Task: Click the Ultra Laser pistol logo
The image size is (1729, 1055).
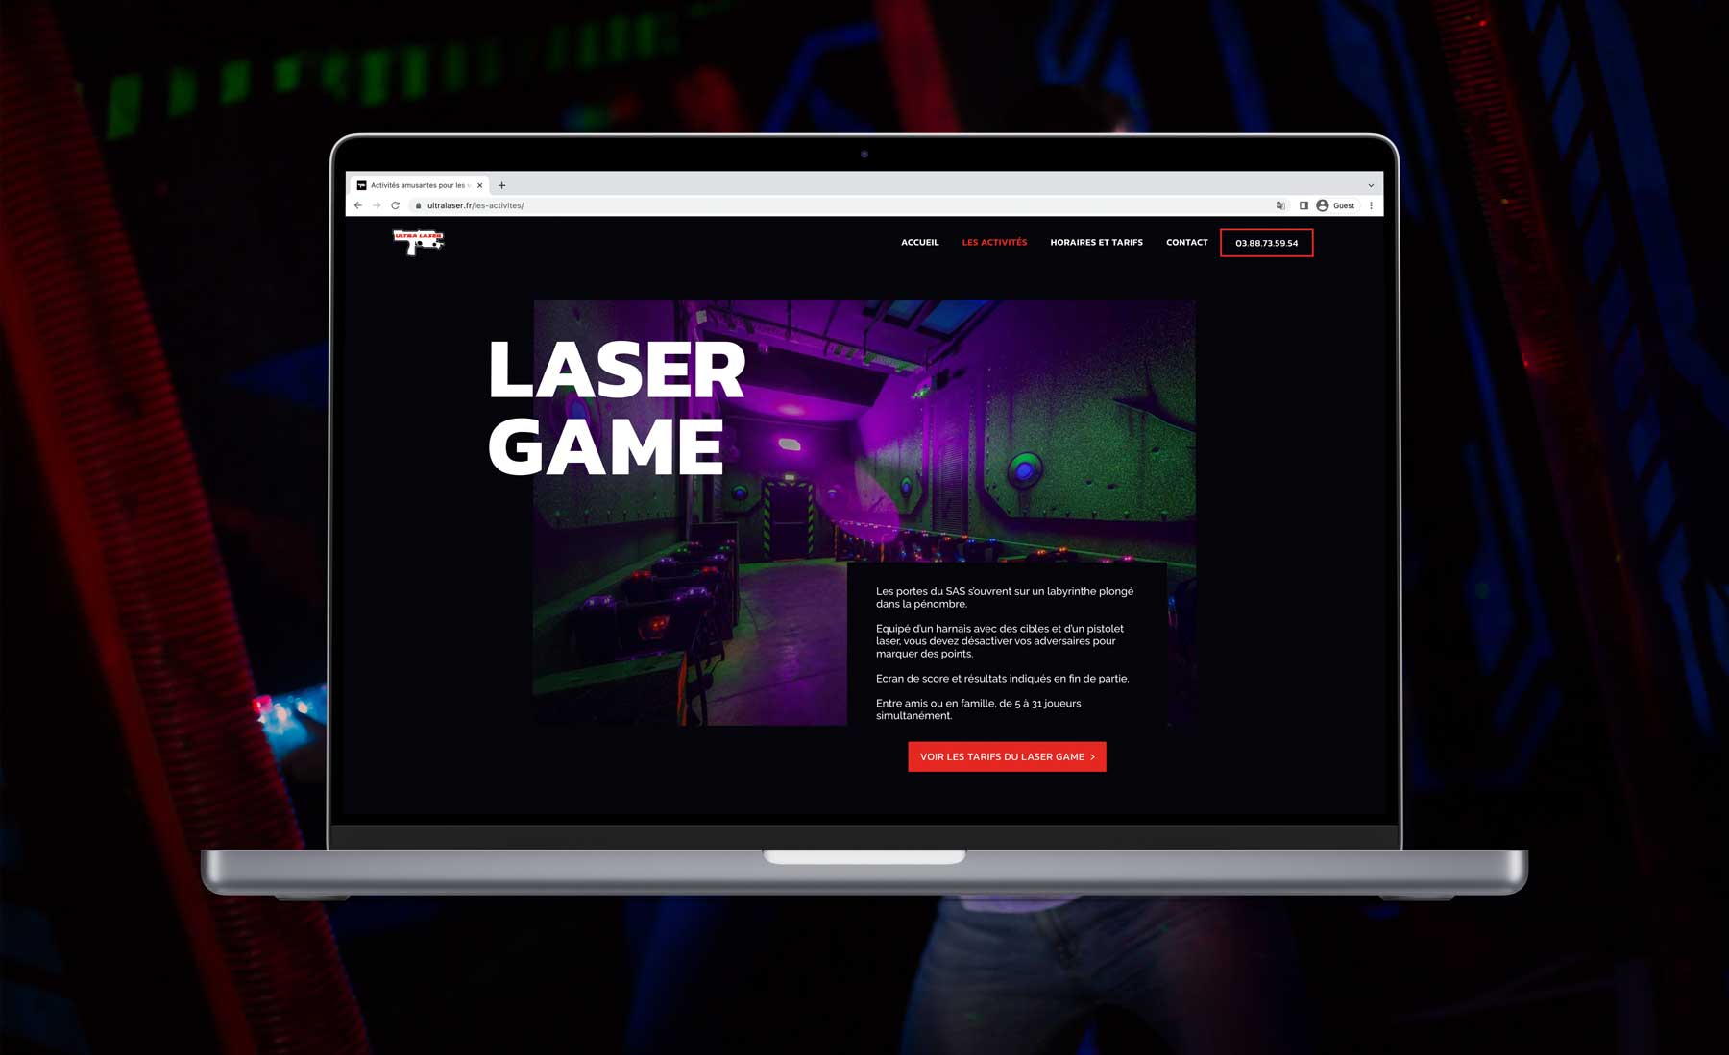Action: click(x=420, y=243)
